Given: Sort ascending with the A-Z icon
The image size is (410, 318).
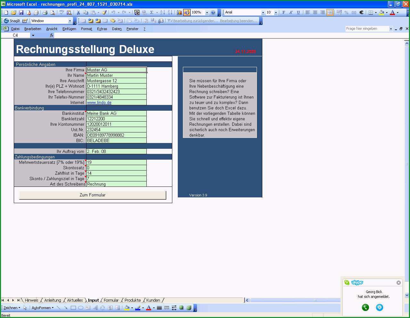Looking at the screenshot, I should point(162,12).
